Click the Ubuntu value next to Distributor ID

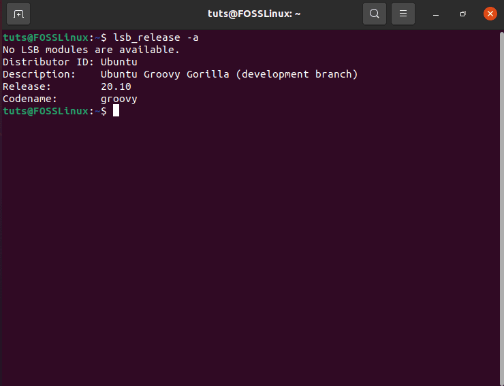(x=119, y=62)
